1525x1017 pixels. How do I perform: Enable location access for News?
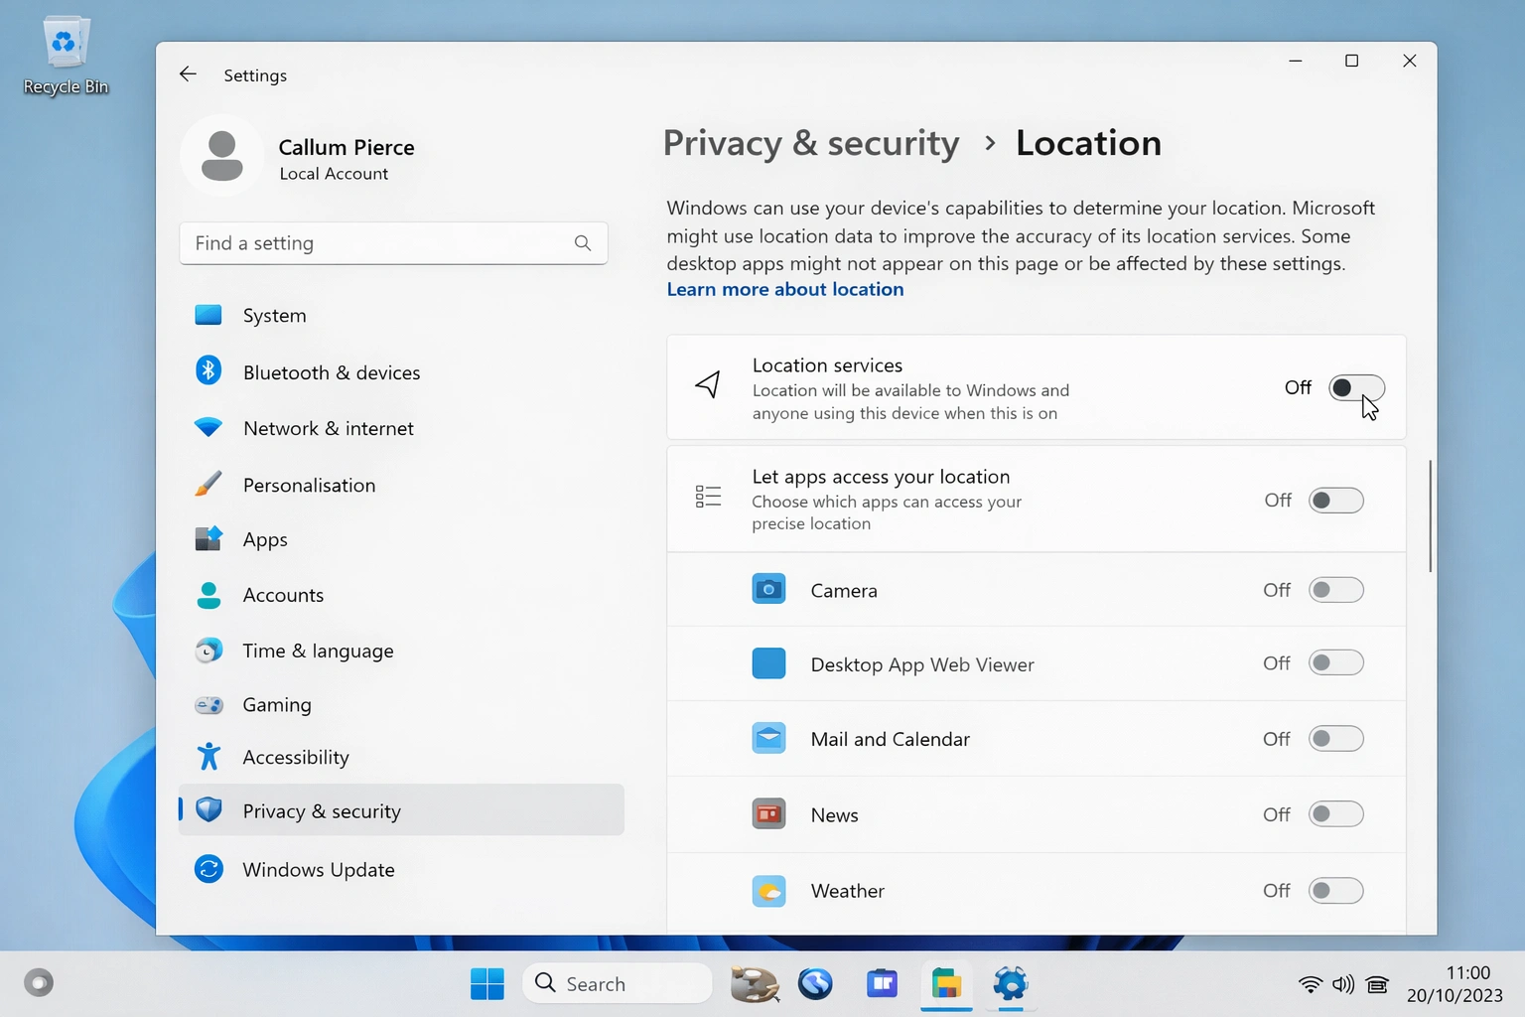1335,813
